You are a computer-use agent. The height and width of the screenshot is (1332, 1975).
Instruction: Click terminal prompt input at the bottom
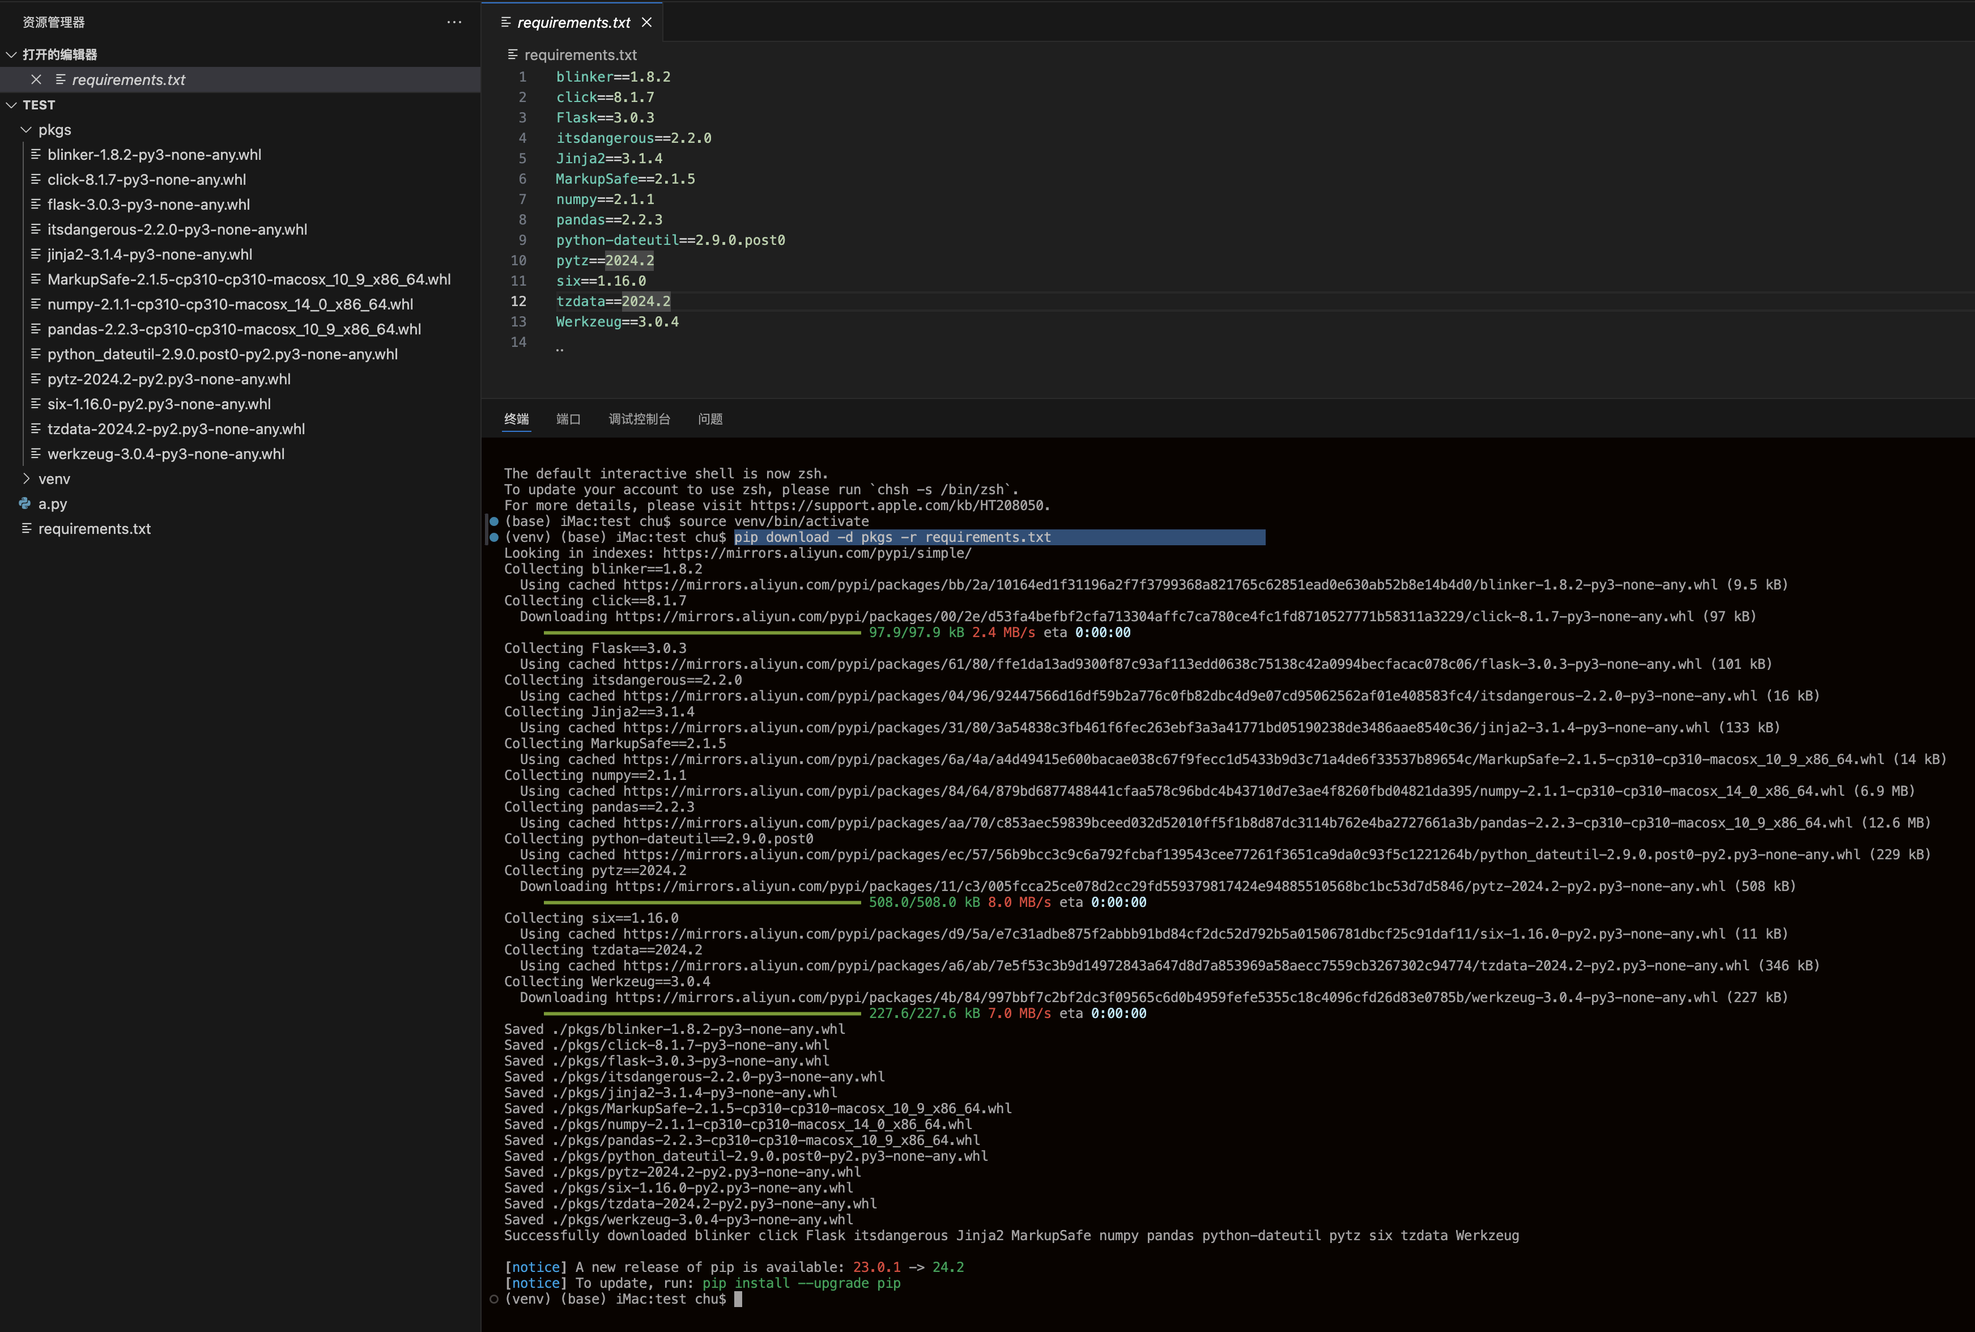[x=739, y=1299]
